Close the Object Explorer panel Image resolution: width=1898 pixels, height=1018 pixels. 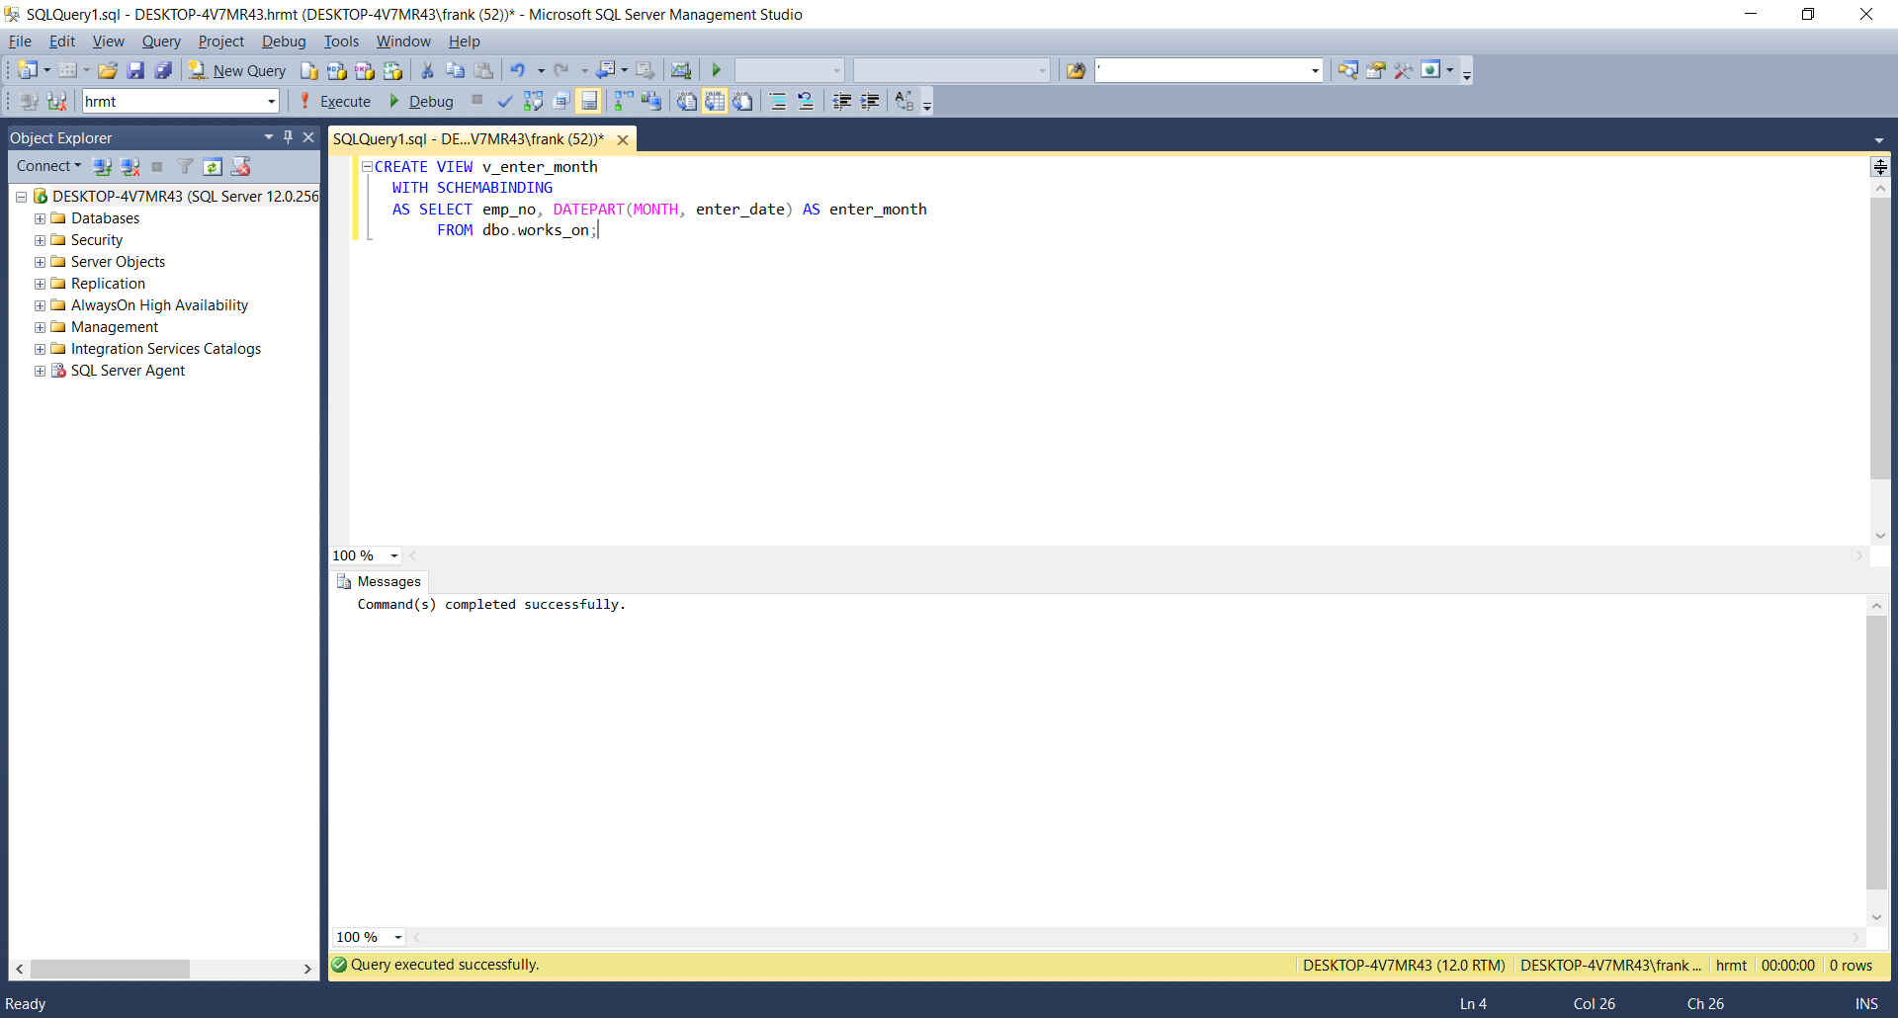(x=308, y=137)
